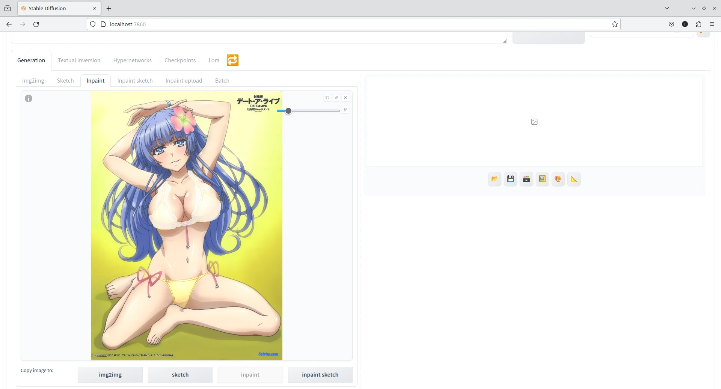721x389 pixels.
Task: Open the Lora tab
Action: coord(214,60)
